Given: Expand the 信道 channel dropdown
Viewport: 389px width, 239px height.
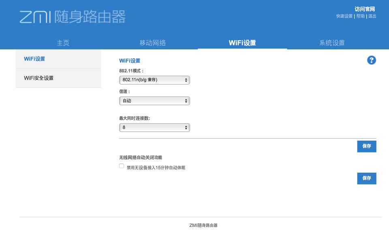Looking at the screenshot, I should coord(154,101).
